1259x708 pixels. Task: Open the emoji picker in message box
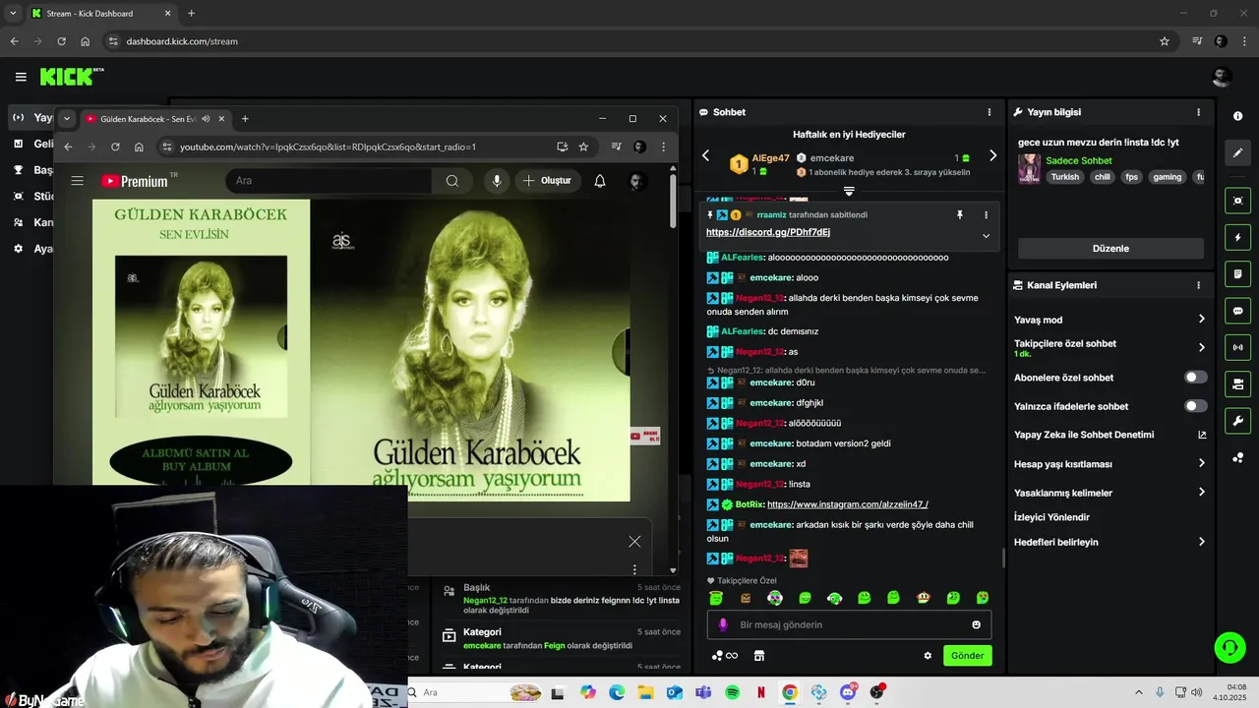pos(976,624)
